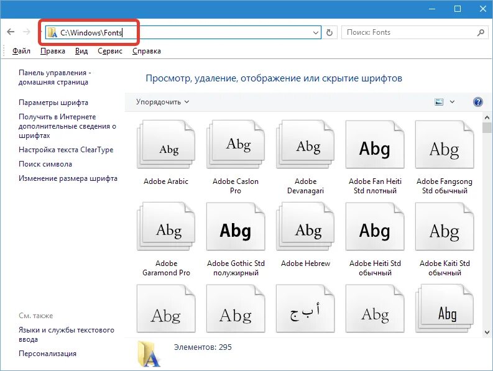Maximize the Fonts window
The width and height of the screenshot is (493, 371).
(x=458, y=9)
